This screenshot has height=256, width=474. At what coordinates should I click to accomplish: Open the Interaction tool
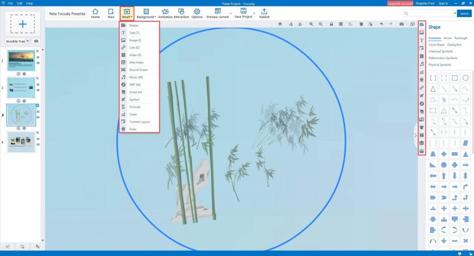coord(181,13)
